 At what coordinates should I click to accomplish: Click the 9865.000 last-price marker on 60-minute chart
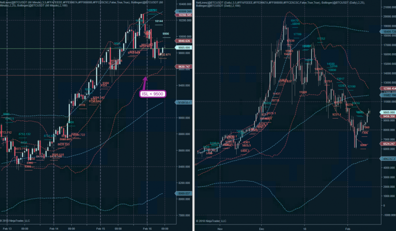[x=183, y=48]
